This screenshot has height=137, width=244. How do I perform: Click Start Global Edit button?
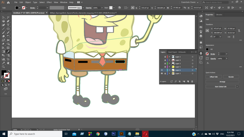[220, 86]
